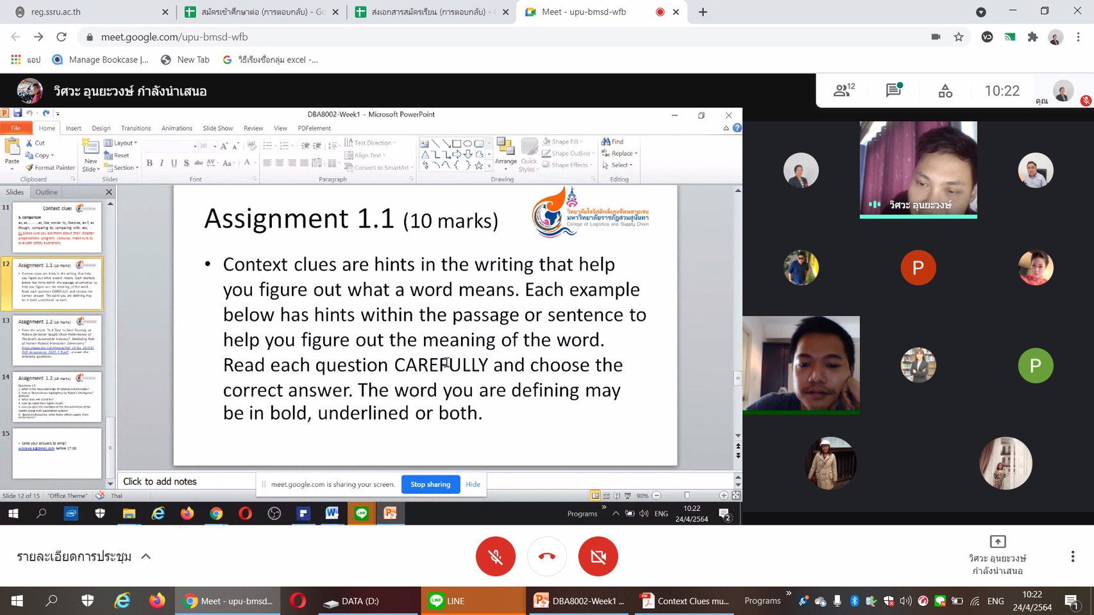Open the Meet activities icon

point(945,90)
